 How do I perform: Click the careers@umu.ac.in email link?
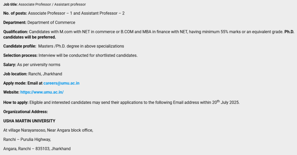(61, 83)
